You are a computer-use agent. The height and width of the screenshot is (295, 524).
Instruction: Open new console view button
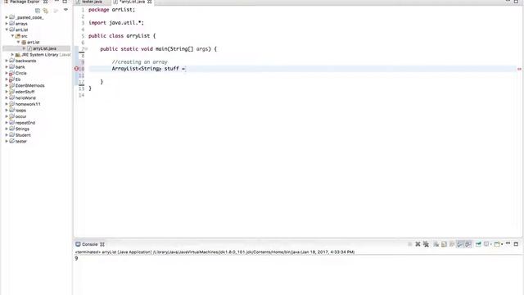tap(497, 244)
